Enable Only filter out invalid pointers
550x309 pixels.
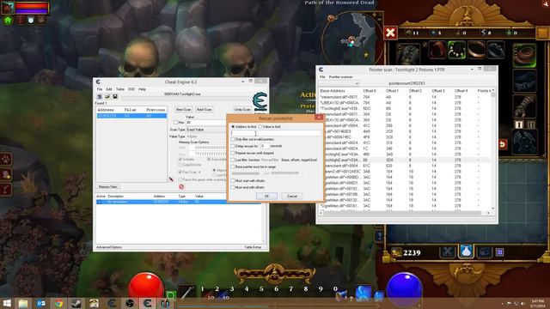(x=233, y=139)
